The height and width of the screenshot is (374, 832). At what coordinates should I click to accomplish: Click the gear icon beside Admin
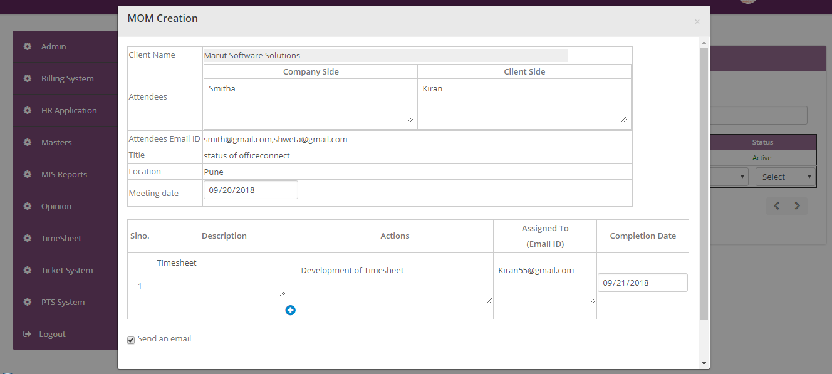tap(28, 46)
